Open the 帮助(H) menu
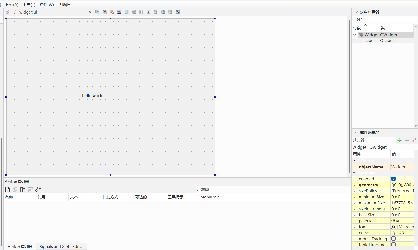The width and height of the screenshot is (418, 250). 65,4
